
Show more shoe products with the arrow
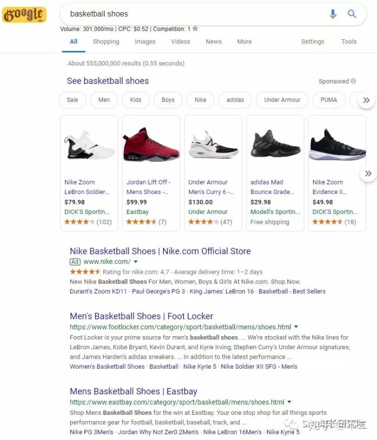(368, 173)
